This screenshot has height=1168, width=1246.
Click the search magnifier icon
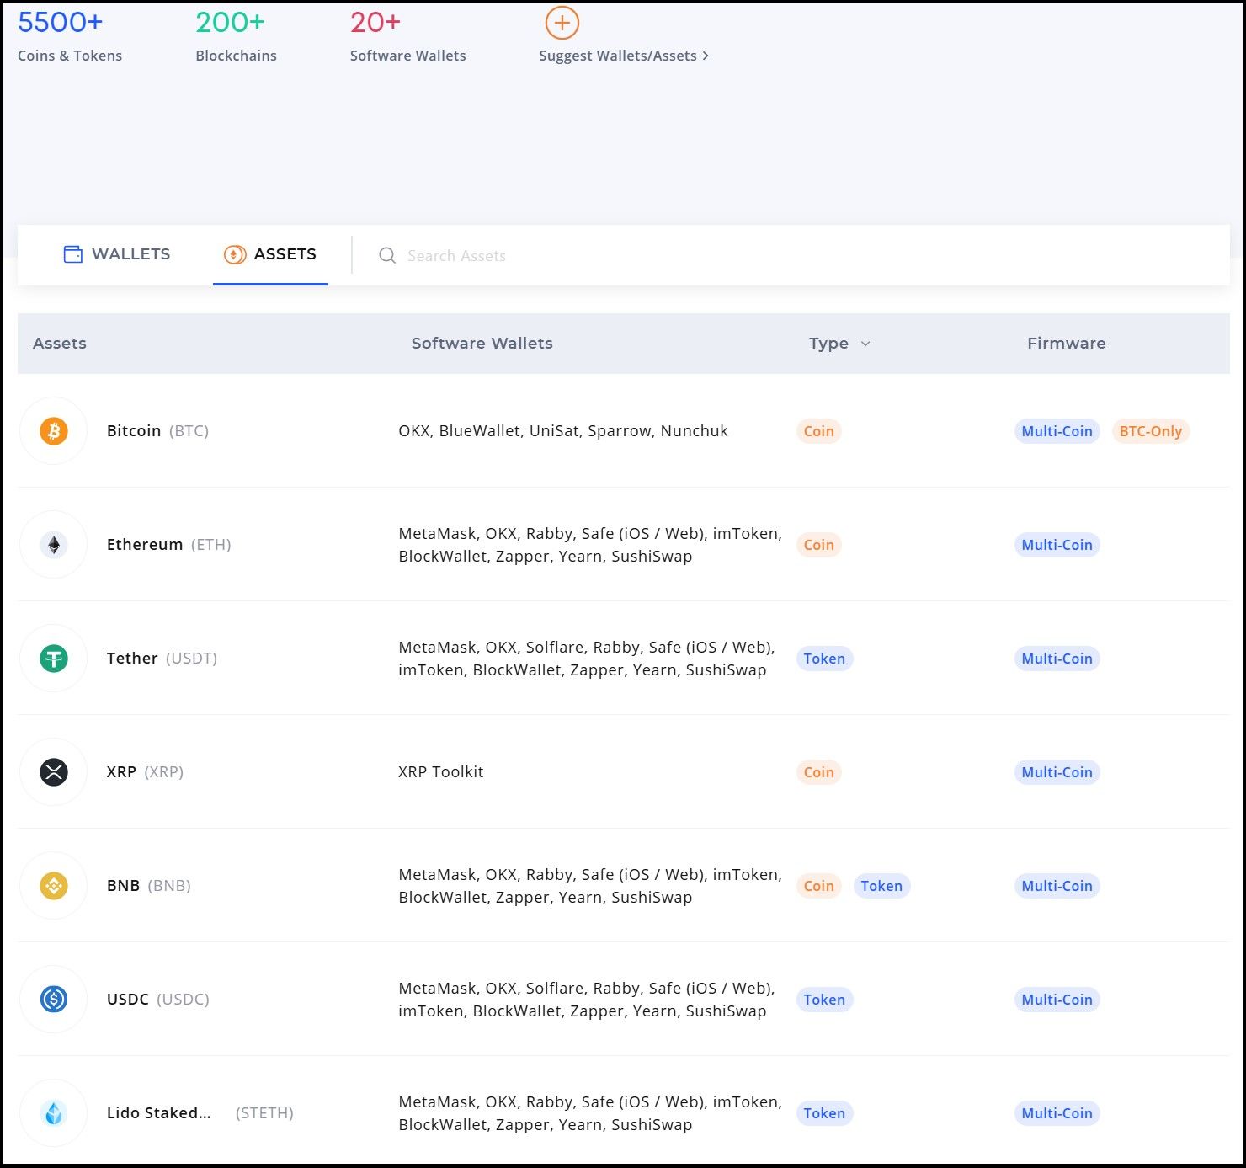(x=387, y=255)
